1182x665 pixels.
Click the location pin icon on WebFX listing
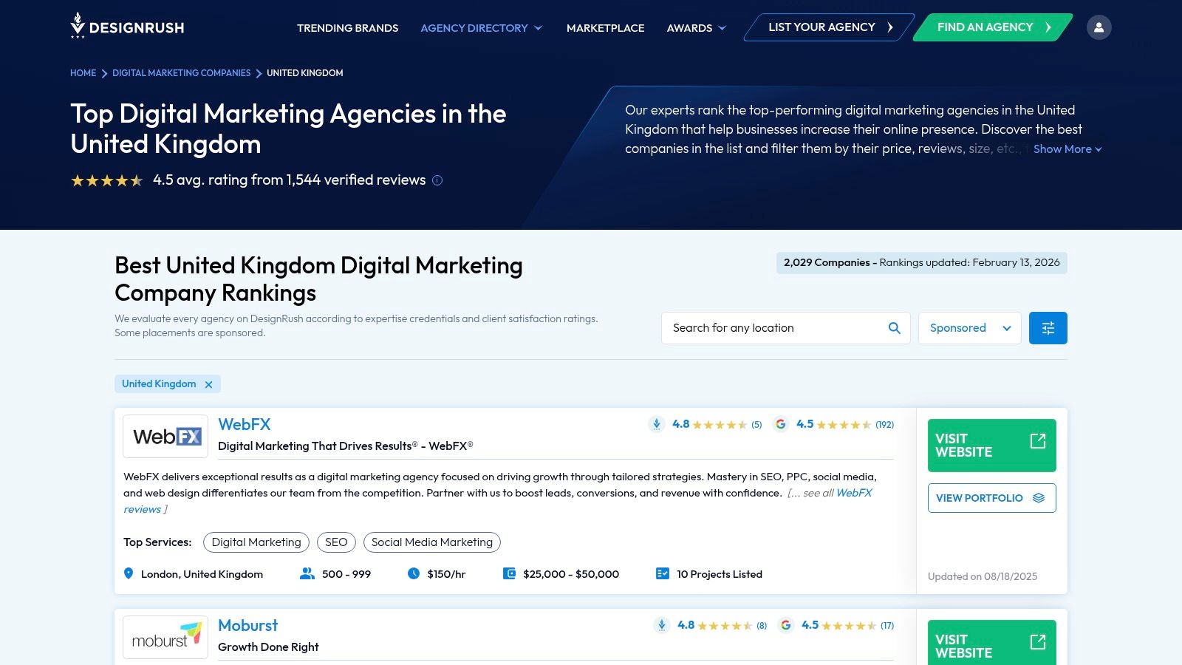click(x=128, y=573)
